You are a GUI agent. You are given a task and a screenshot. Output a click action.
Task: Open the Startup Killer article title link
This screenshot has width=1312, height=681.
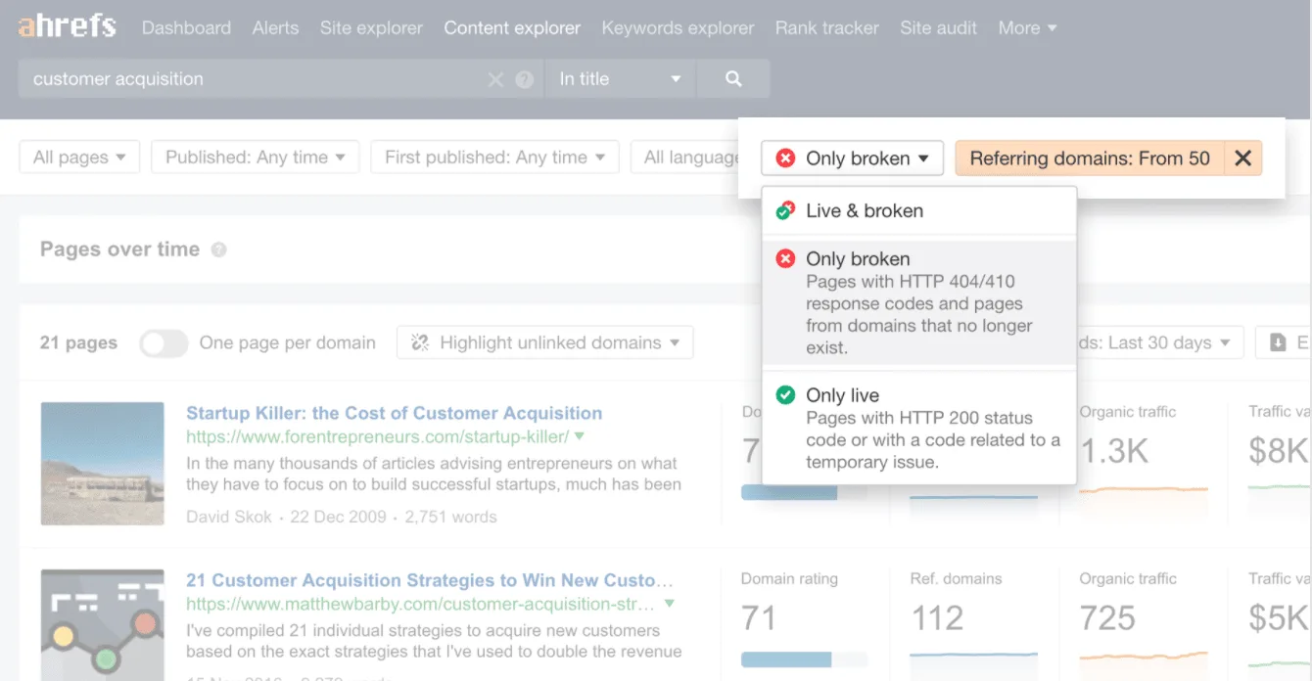(395, 413)
